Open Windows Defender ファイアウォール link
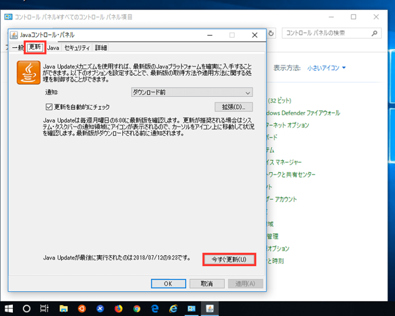395x316 pixels. (303, 113)
